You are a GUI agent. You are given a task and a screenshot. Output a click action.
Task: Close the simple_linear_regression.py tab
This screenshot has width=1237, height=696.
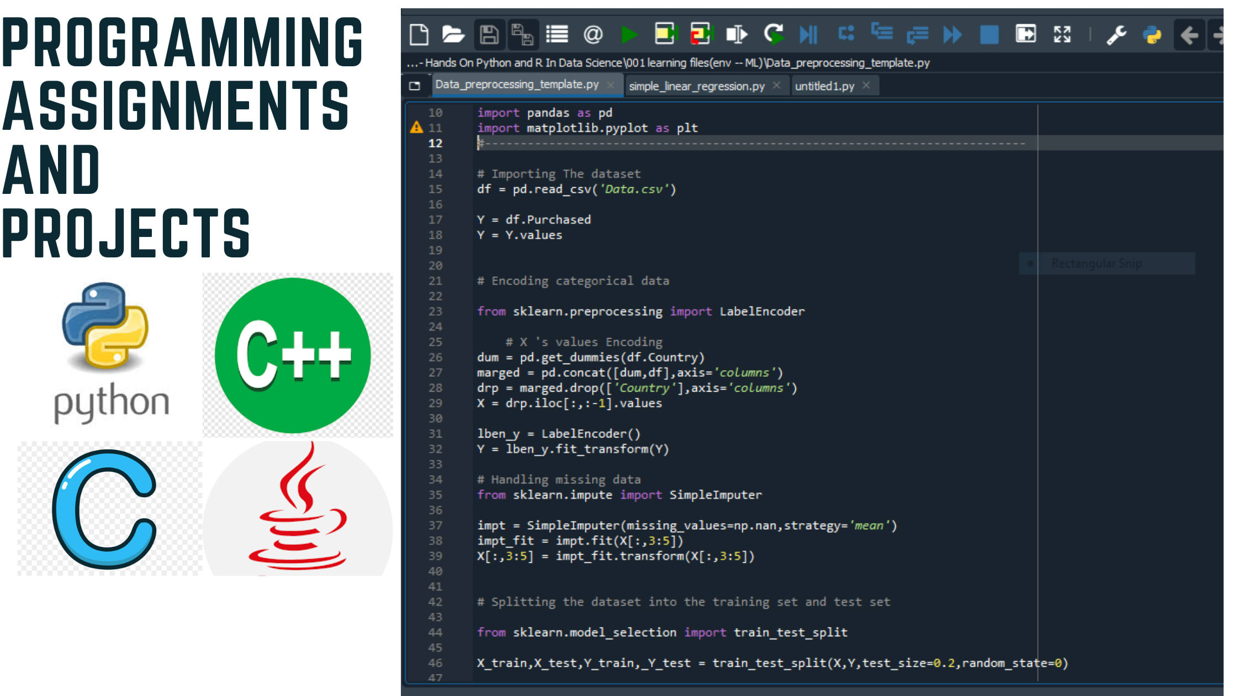click(777, 86)
